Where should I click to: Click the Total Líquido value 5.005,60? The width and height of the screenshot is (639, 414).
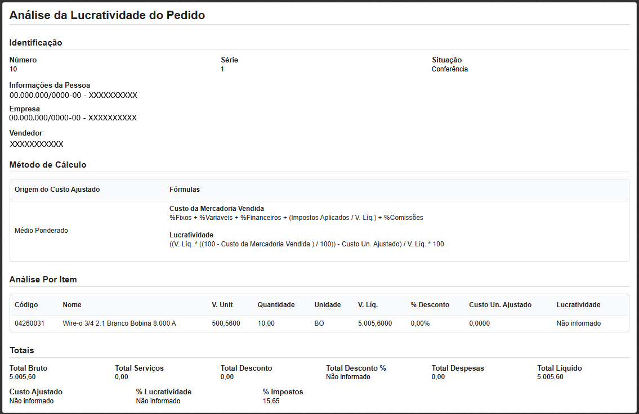tap(550, 377)
